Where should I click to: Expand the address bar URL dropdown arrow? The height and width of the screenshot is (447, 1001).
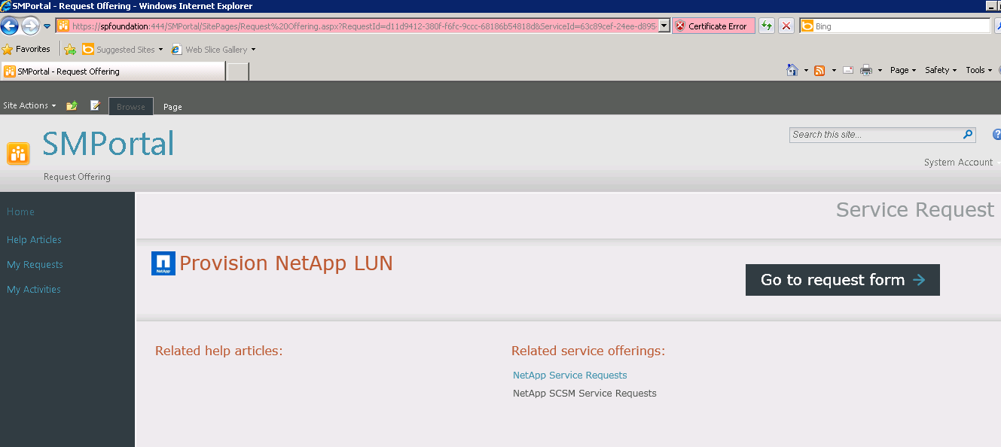[x=664, y=26]
